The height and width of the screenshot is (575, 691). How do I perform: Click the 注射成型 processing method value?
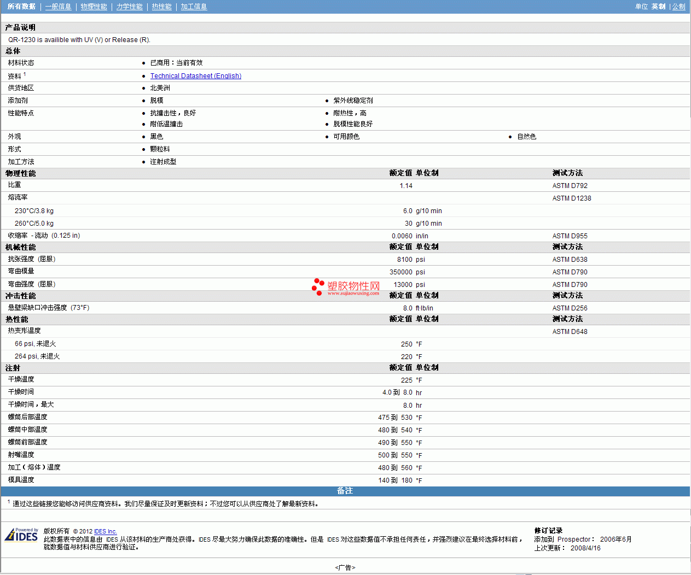pyautogui.click(x=163, y=162)
